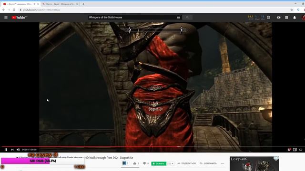Skip to the next video
This screenshot has height=171, width=305.
coord(12,150)
